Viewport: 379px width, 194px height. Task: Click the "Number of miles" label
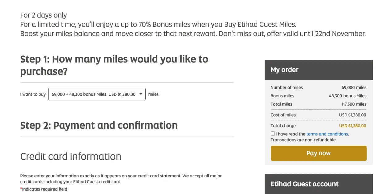click(287, 87)
